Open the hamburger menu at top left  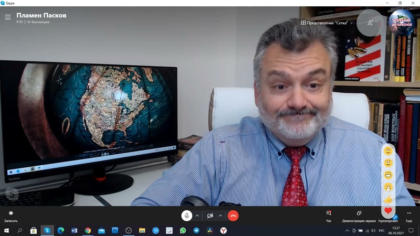[7, 17]
